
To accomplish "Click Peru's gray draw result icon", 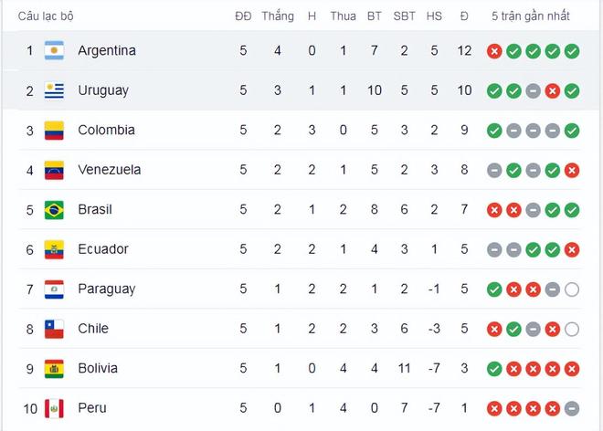I will coord(572,408).
